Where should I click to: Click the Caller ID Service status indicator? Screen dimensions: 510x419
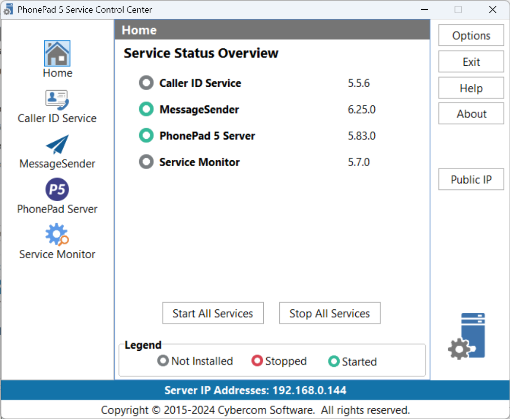(x=146, y=83)
